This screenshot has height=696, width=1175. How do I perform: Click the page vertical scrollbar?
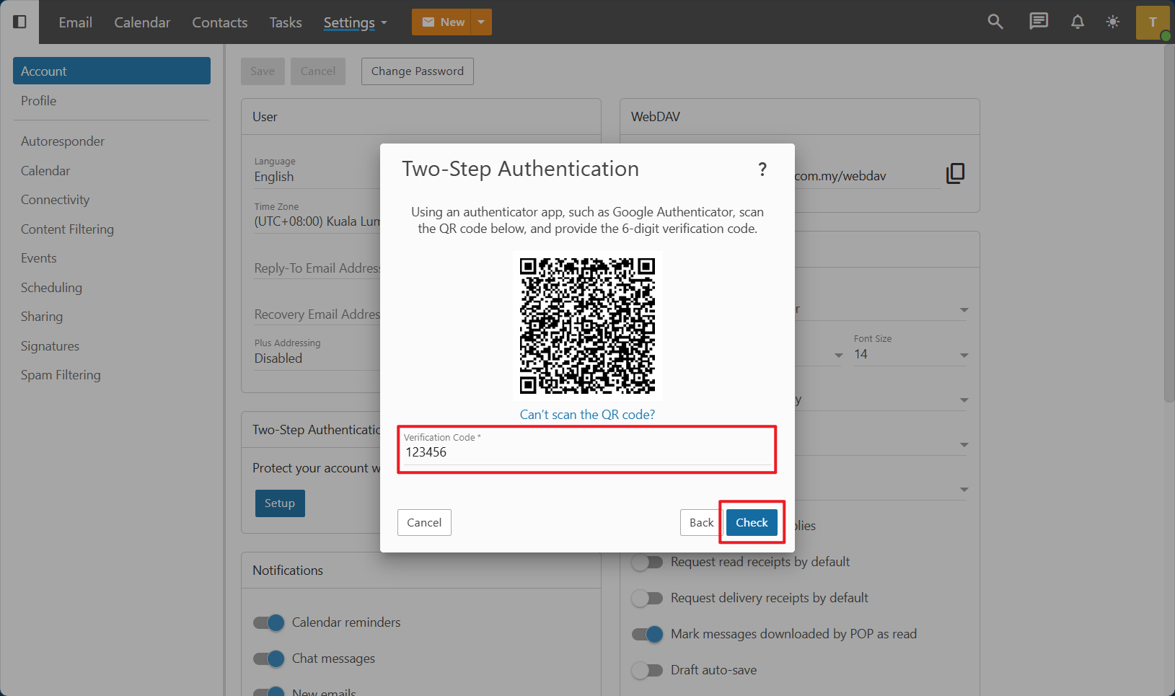click(1169, 224)
